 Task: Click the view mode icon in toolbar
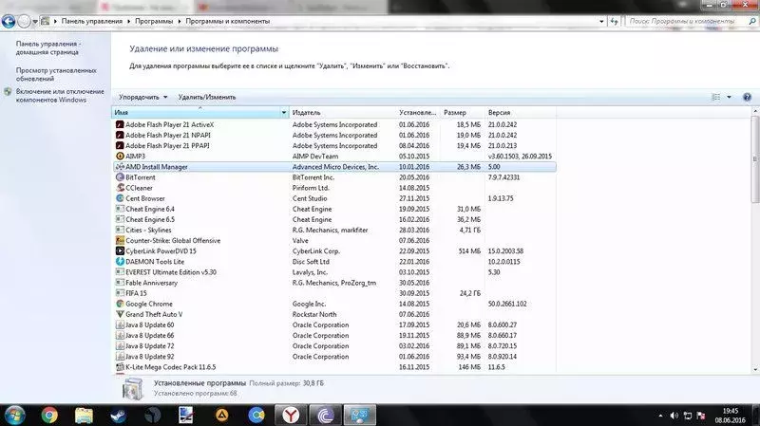716,98
